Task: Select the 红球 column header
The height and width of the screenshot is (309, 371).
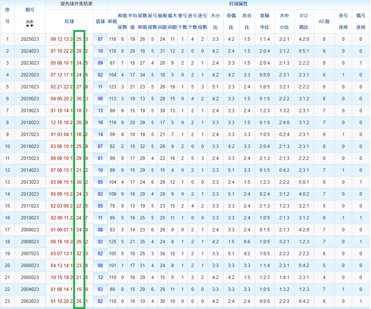Action: (x=69, y=22)
